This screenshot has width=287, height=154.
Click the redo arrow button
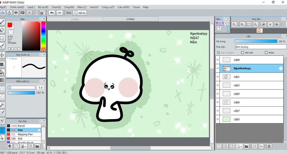coord(59,13)
